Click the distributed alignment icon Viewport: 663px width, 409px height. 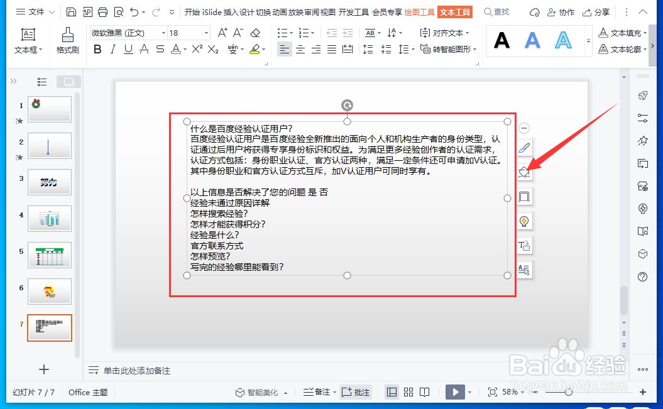348,50
